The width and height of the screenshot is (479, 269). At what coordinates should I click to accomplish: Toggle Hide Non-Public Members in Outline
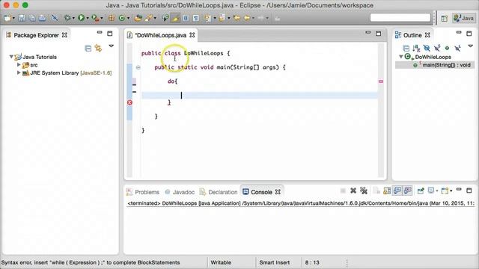(448, 48)
